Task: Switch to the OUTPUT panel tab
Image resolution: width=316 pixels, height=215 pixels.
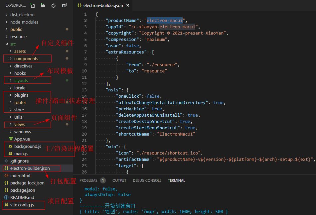Action: click(119, 180)
